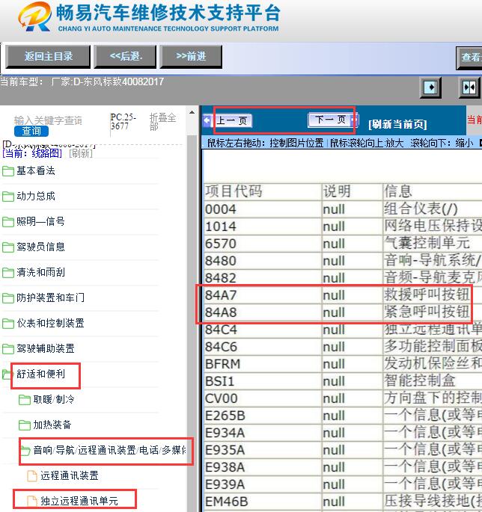Click the 当前：线路图 link
Image resolution: width=482 pixels, height=512 pixels.
[32, 153]
